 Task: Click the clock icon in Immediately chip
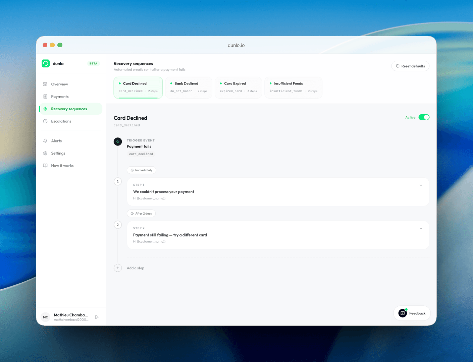[x=132, y=170]
